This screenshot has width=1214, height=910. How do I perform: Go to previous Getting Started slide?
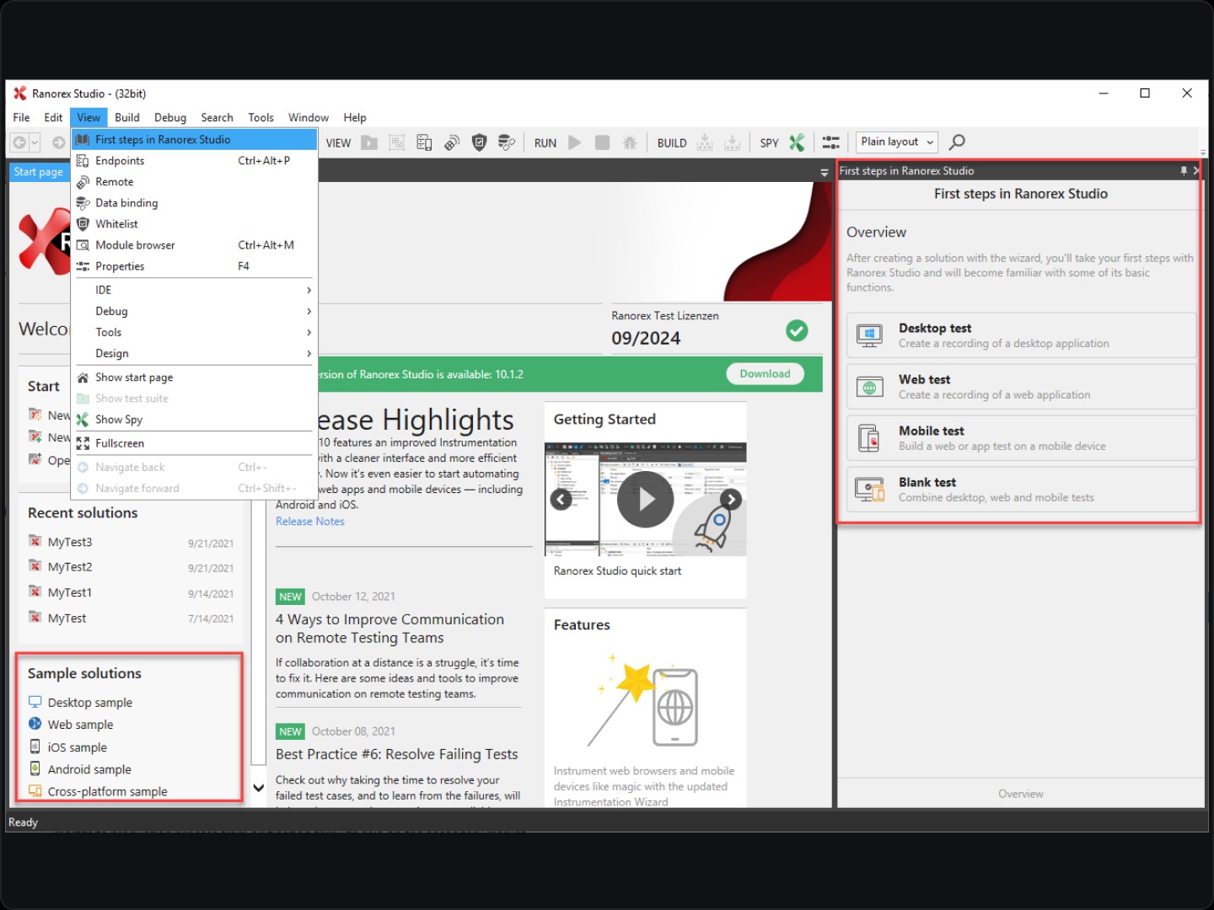[561, 500]
